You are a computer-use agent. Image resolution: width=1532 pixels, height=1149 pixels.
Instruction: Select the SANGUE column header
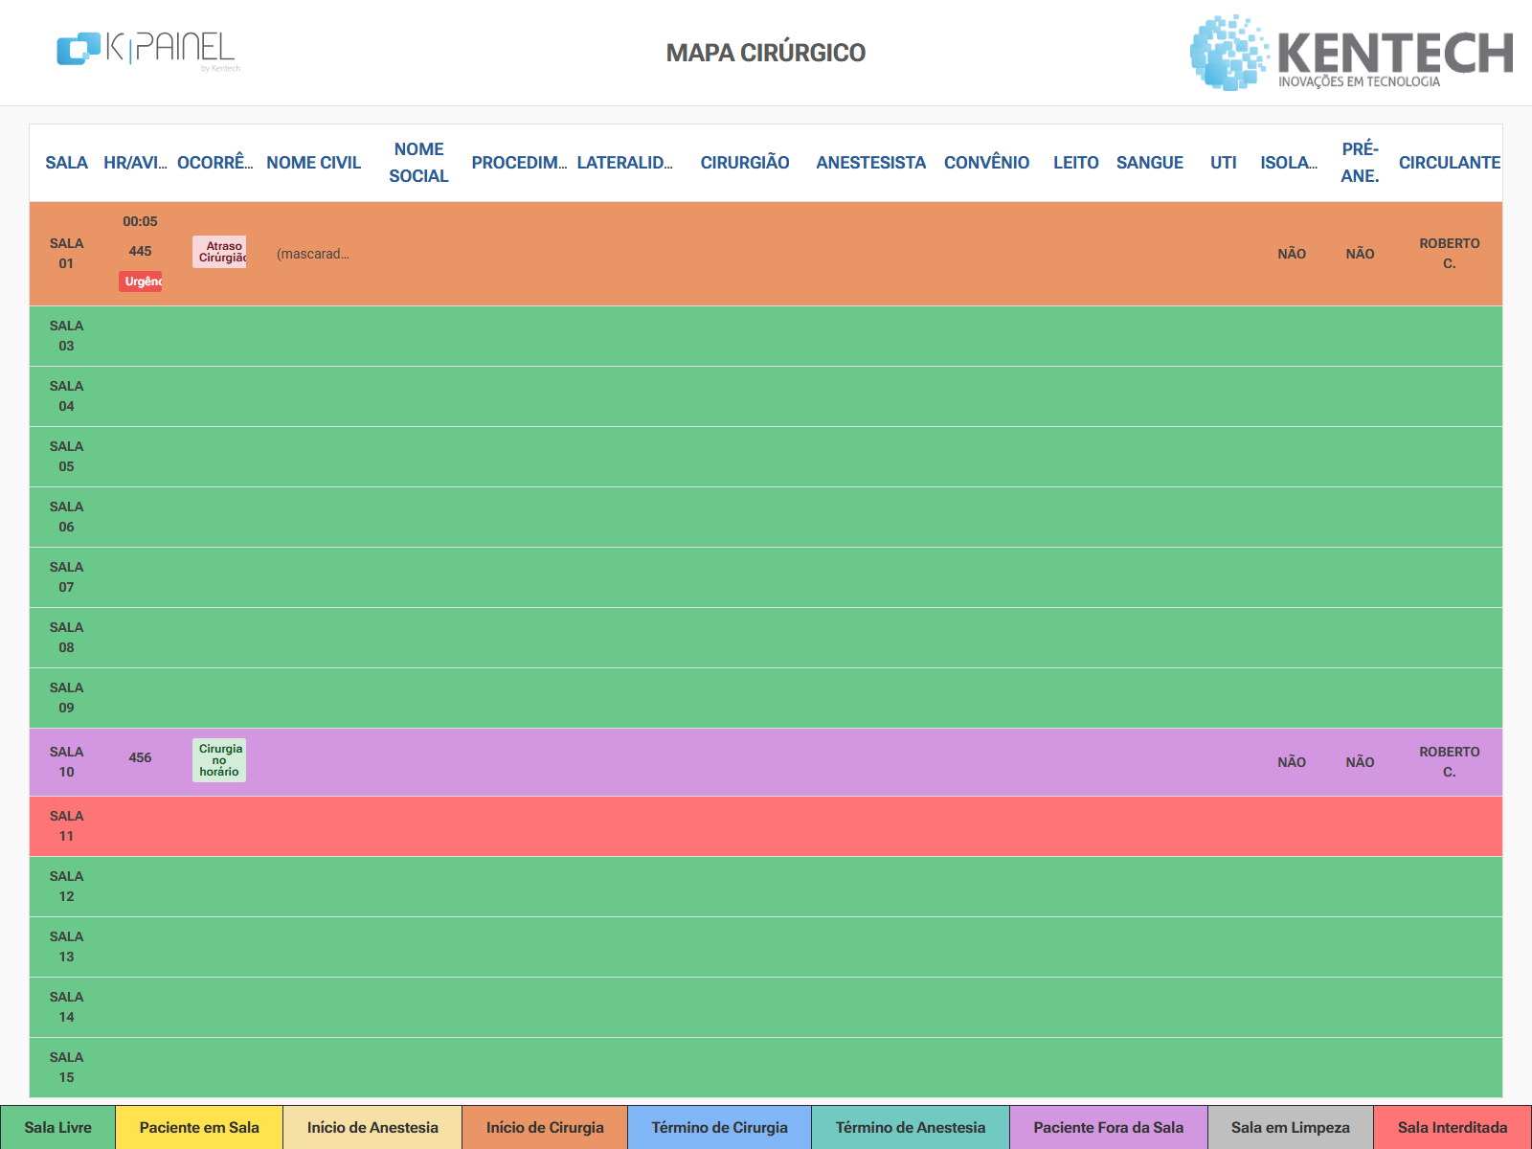1150,163
